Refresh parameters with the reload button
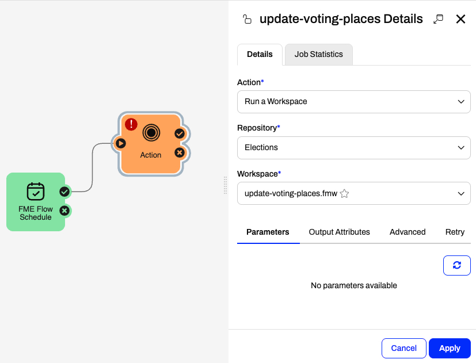Image resolution: width=476 pixels, height=363 pixels. [457, 266]
